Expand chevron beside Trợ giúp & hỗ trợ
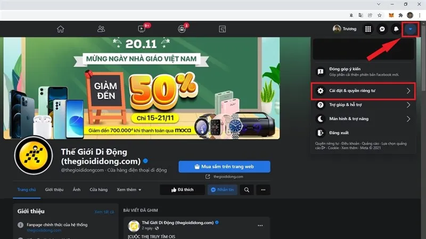Screen dimensions: 426x239 pos(408,105)
